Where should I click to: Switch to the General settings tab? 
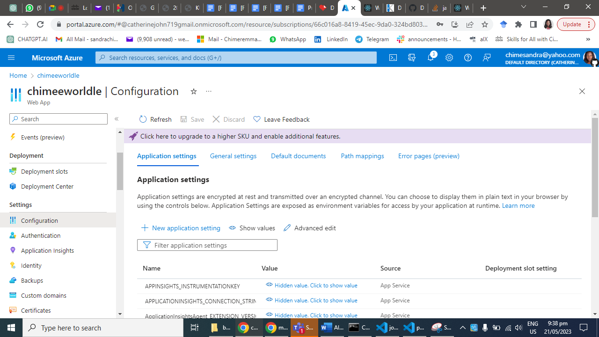pyautogui.click(x=233, y=156)
